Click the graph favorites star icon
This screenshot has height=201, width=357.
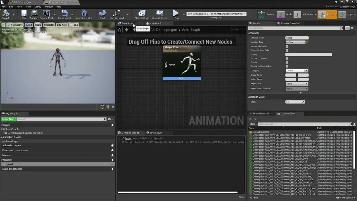[120, 30]
